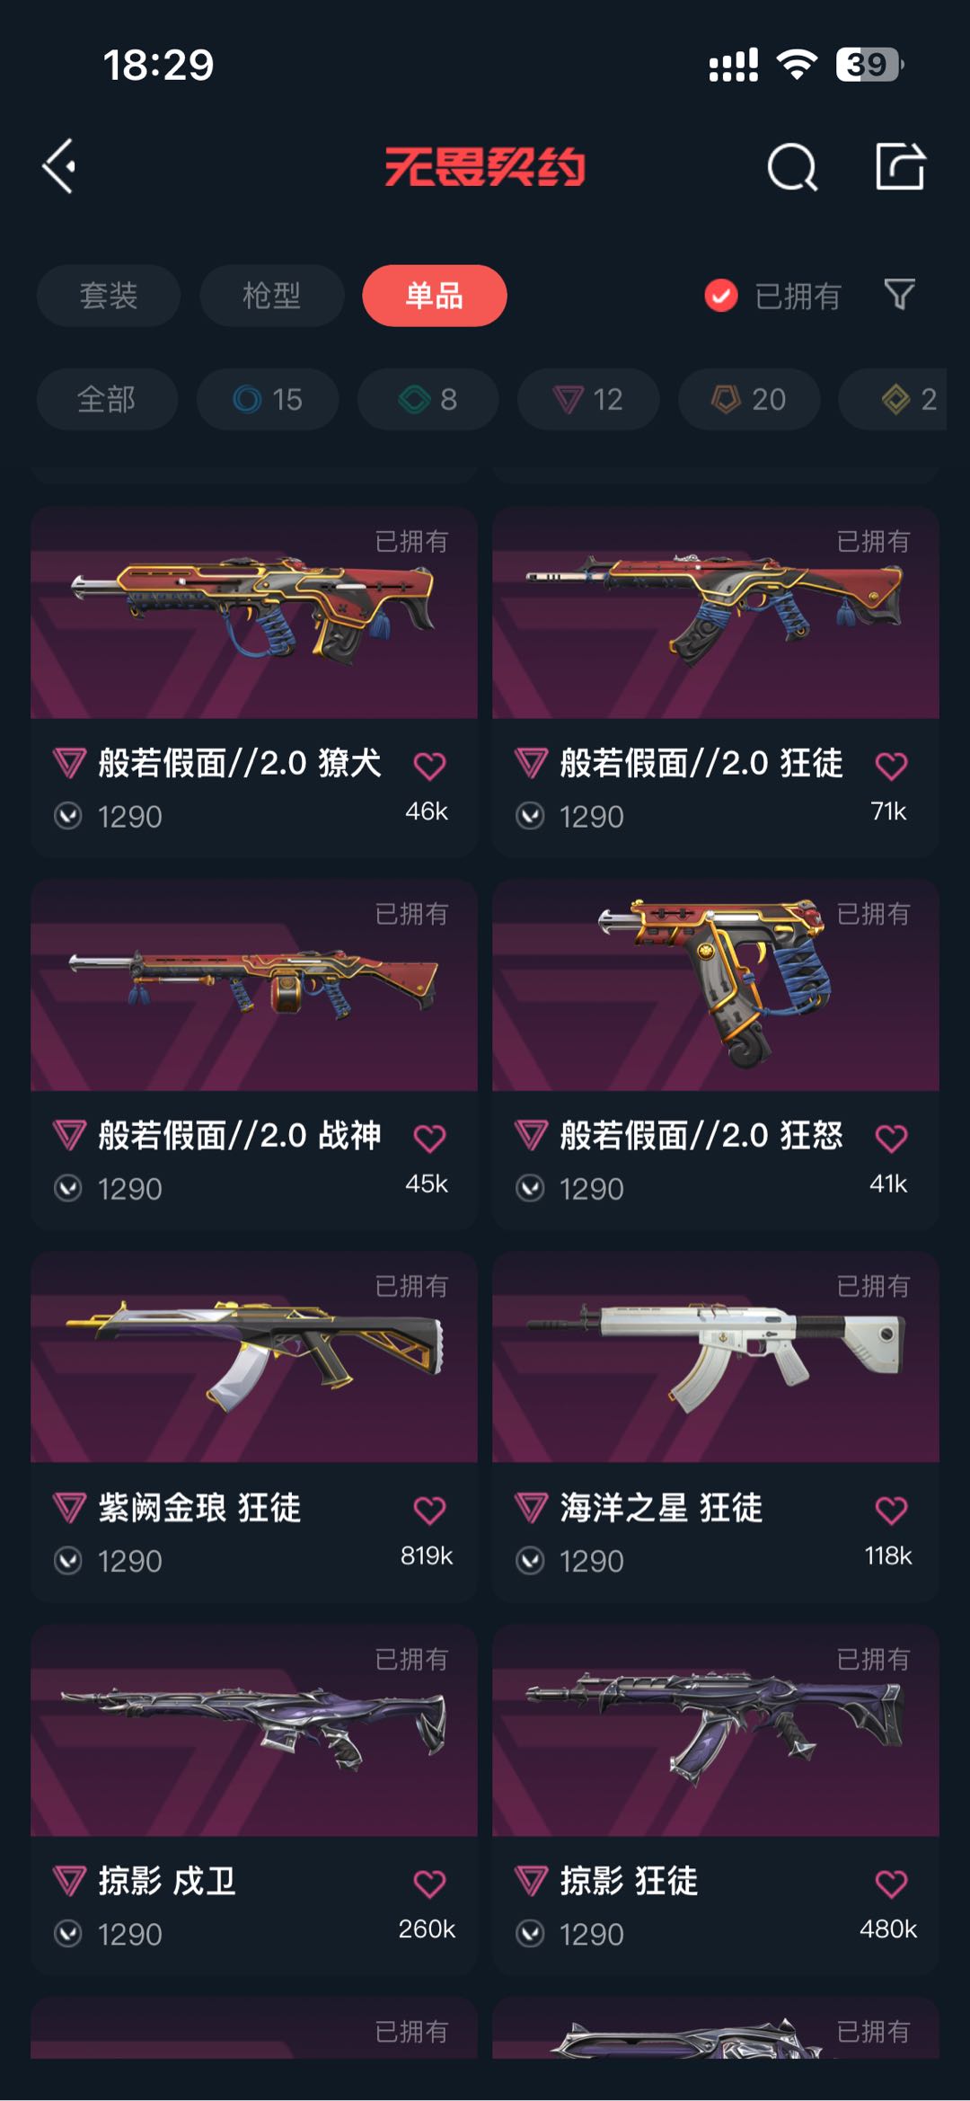Open the filter funnel icon
Screen dimensions: 970x2101
coord(899,294)
